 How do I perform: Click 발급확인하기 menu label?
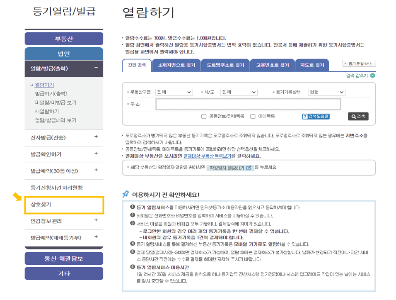[46, 154]
